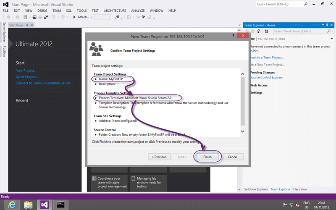
Task: Click the Coordinate your team agile tile
Action: pos(109,182)
